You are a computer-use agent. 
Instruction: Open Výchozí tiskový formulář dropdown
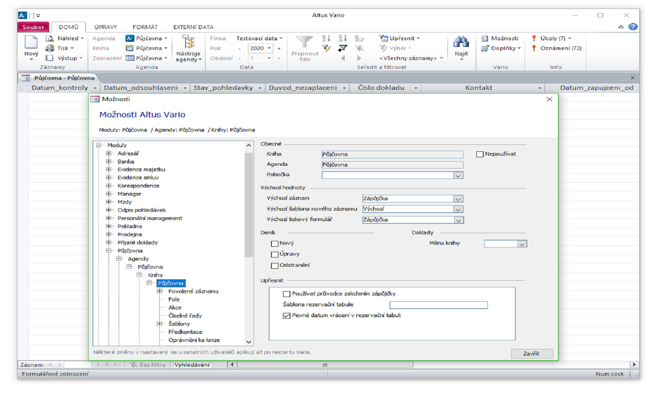coord(458,220)
